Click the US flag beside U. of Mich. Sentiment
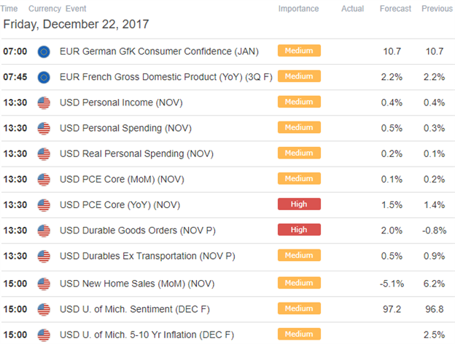455x344 pixels. coord(44,310)
